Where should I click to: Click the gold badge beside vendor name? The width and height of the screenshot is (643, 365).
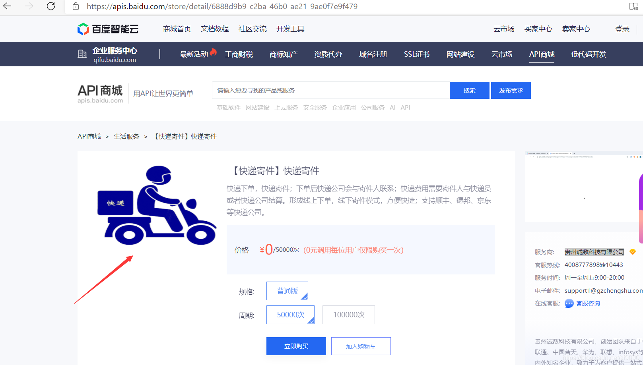pyautogui.click(x=633, y=252)
